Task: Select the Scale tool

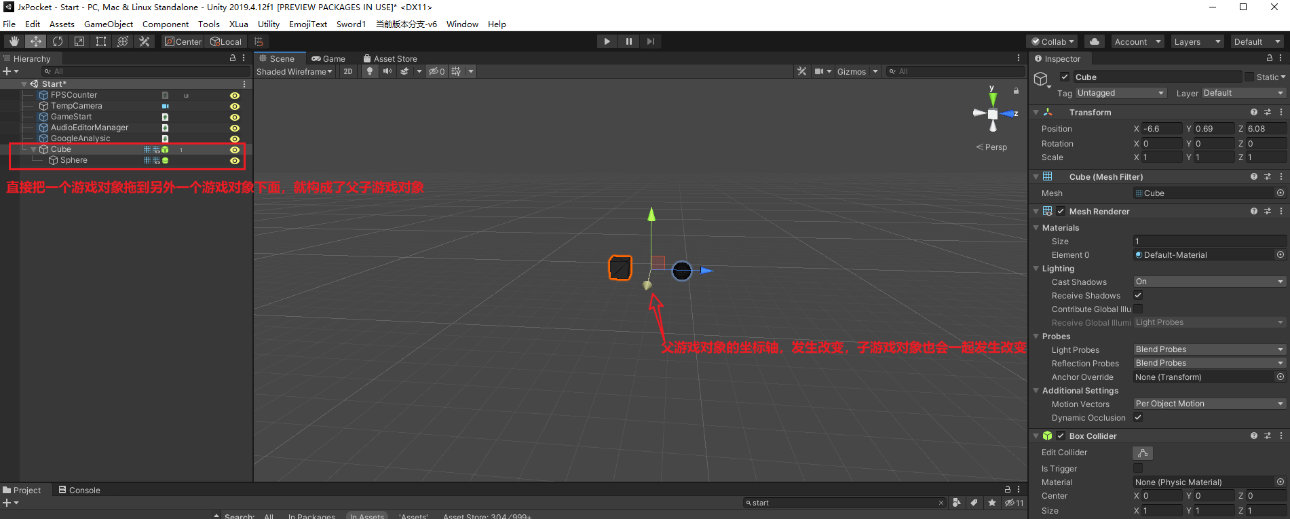Action: point(79,41)
